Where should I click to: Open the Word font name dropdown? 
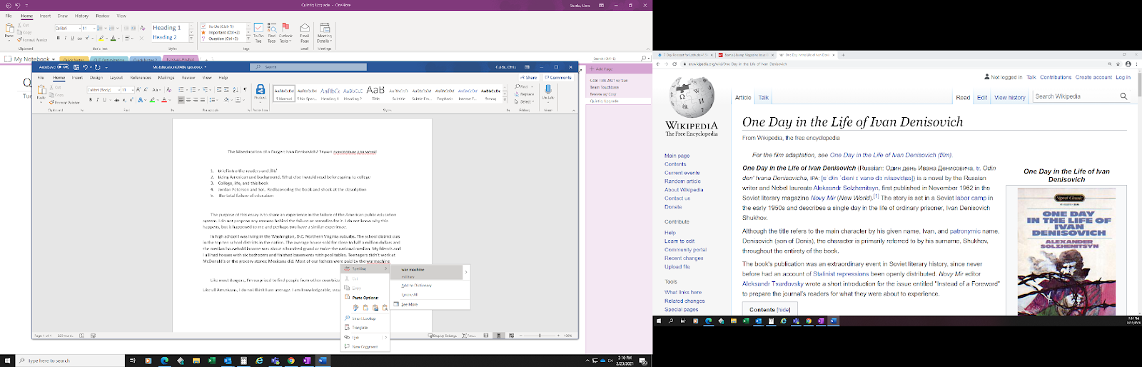coord(117,90)
